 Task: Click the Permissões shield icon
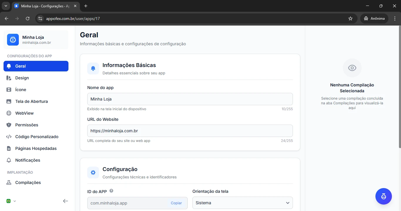pyautogui.click(x=9, y=125)
